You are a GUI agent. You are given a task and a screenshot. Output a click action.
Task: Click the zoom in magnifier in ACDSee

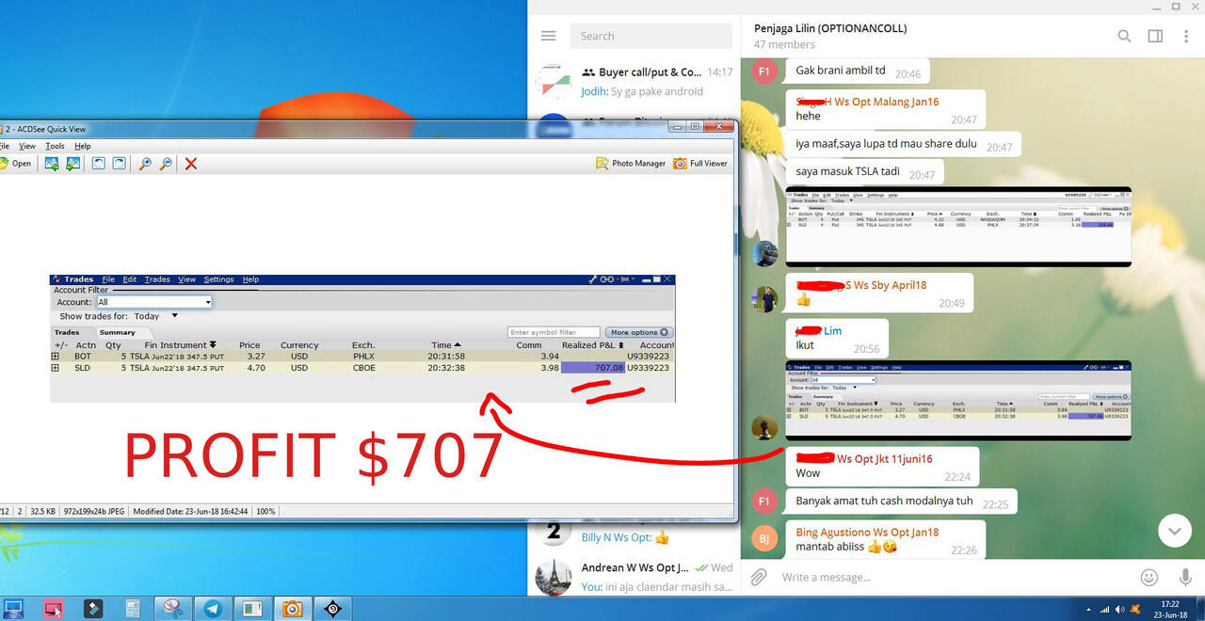pyautogui.click(x=145, y=164)
